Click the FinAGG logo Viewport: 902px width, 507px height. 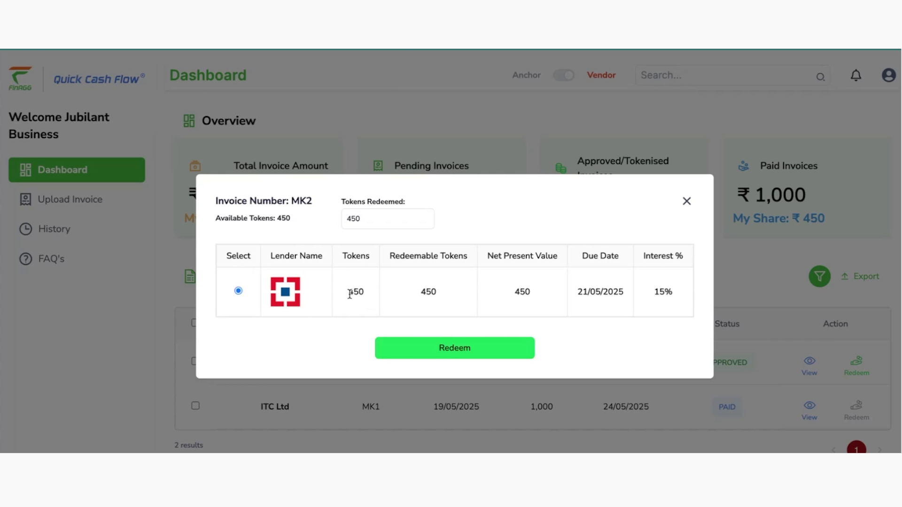20,78
